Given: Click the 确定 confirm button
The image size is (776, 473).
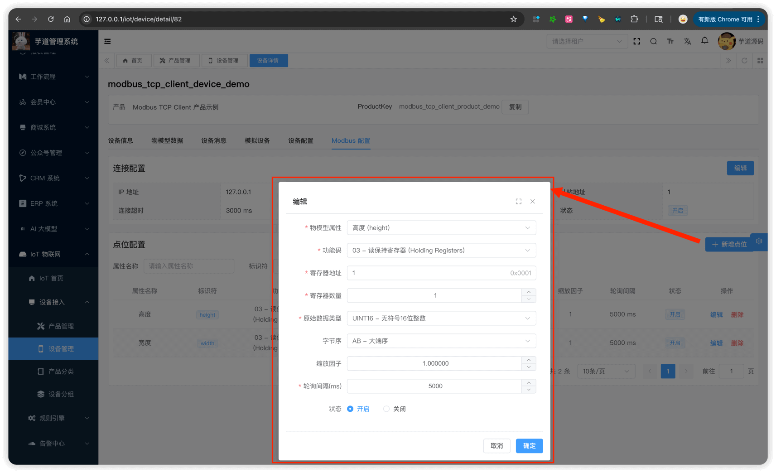Looking at the screenshot, I should coord(529,446).
